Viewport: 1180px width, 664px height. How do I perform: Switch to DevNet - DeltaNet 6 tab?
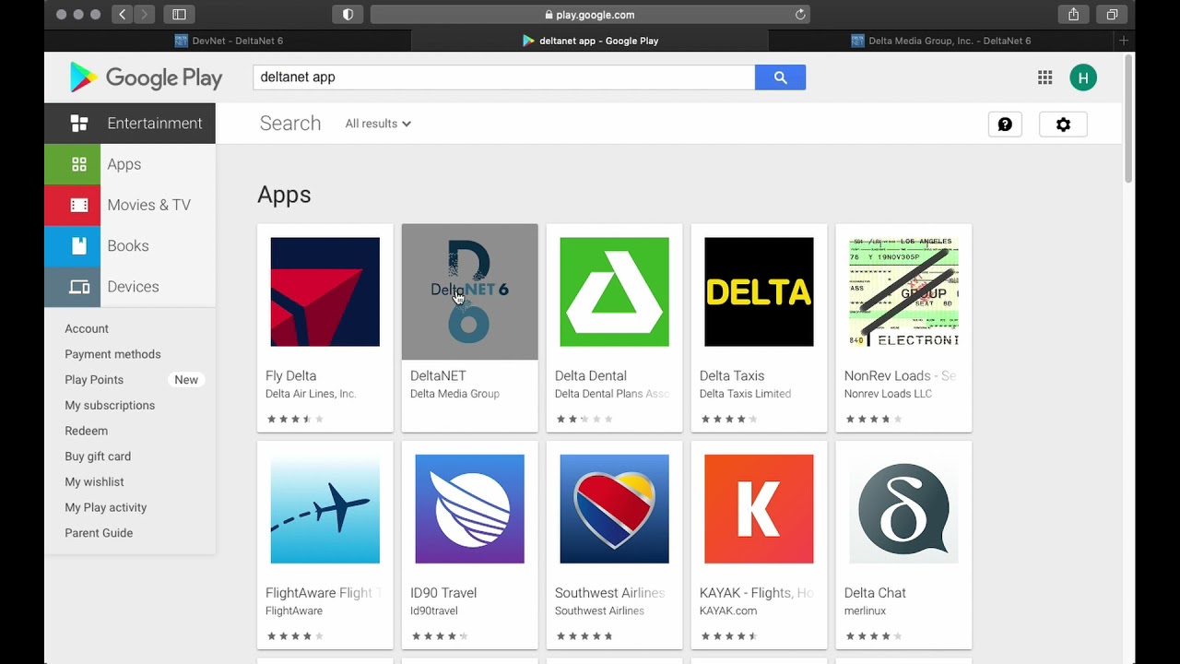point(229,41)
